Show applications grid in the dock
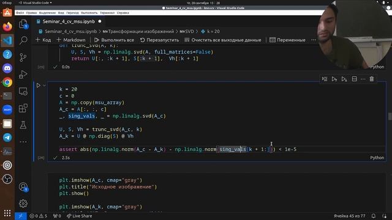Viewport: 392px width, 220px height. tap(7, 213)
